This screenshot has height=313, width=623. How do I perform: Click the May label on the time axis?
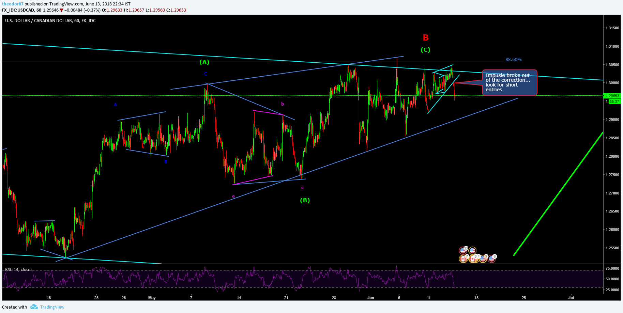[152, 298]
